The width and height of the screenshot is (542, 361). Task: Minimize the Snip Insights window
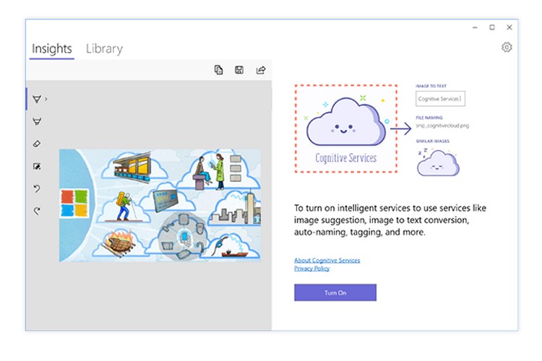pyautogui.click(x=475, y=27)
